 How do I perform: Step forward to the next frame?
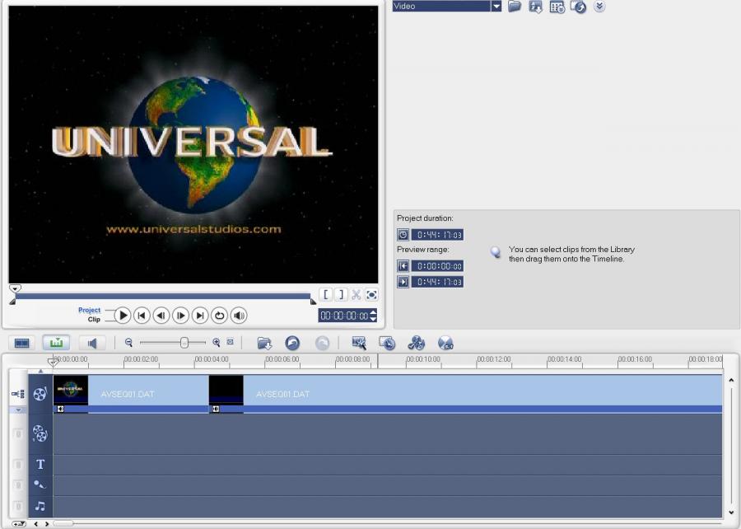180,316
